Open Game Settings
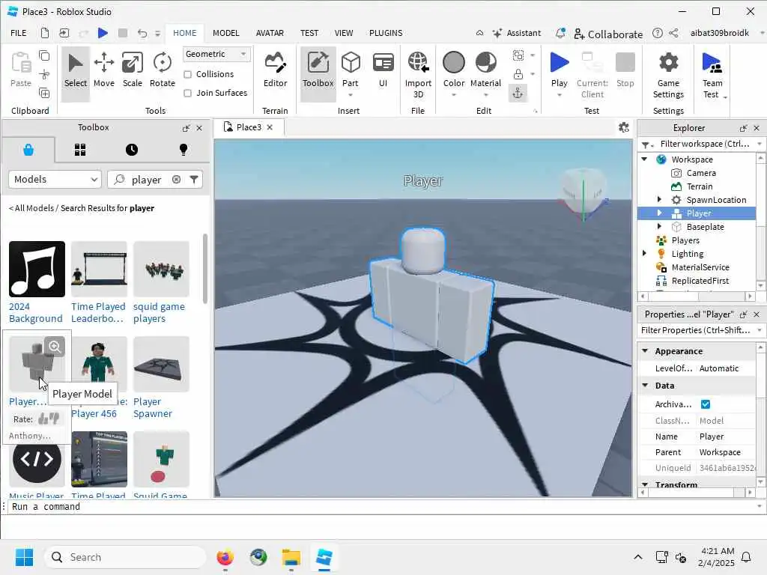Screen dimensions: 767x575 coord(668,75)
